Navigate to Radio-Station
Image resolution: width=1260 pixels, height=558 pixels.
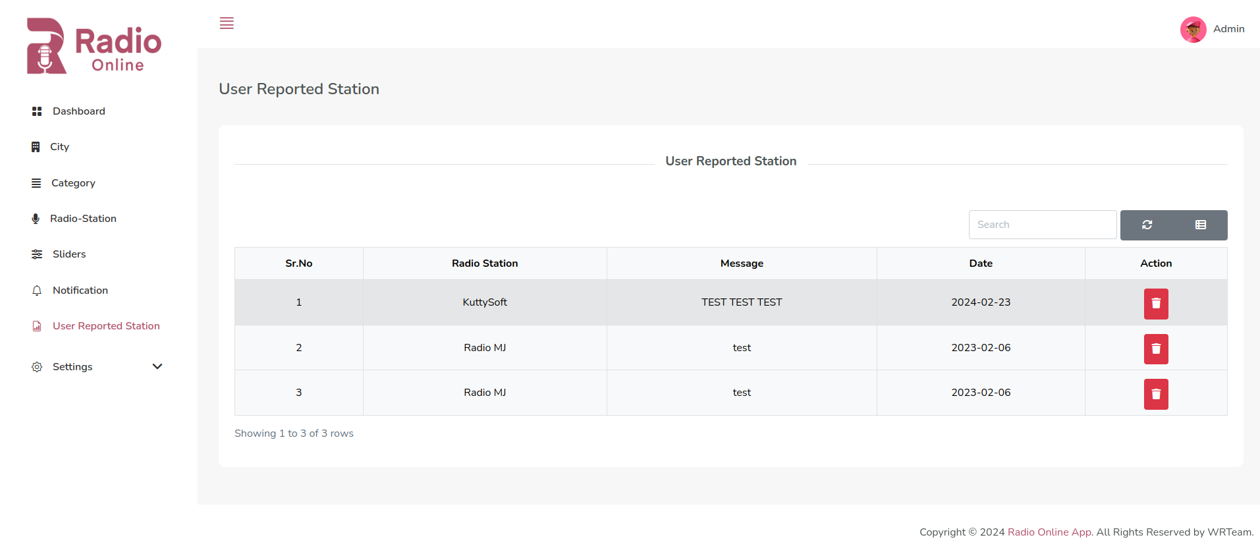pyautogui.click(x=83, y=219)
